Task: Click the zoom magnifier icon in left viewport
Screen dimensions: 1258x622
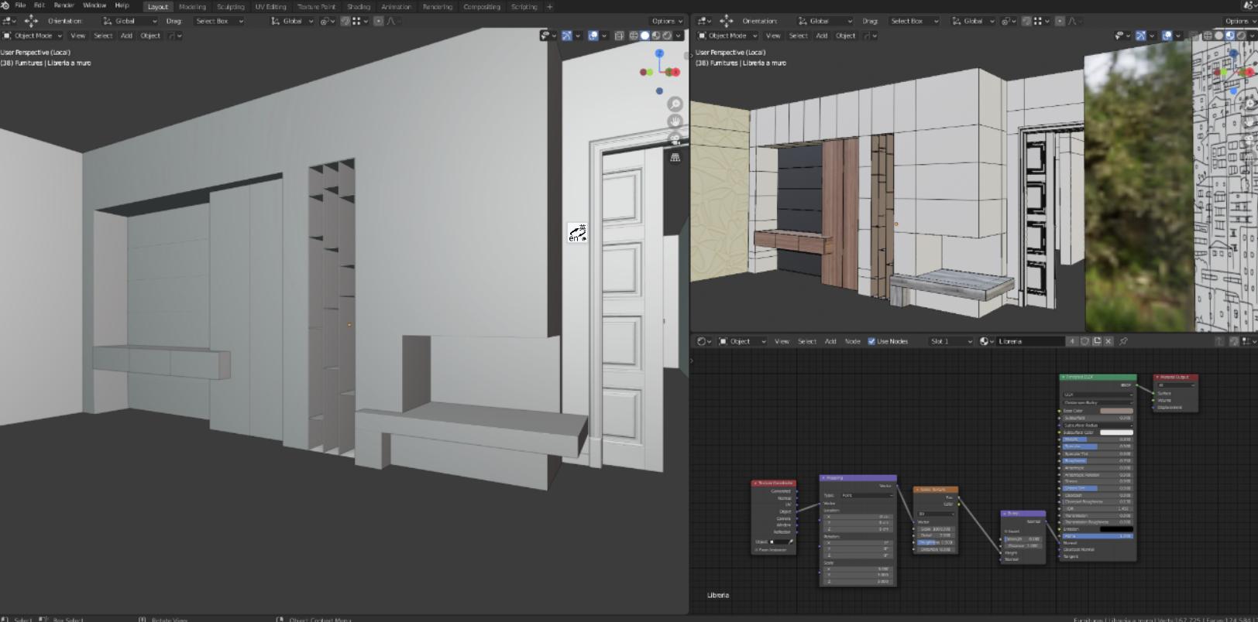Action: pos(675,104)
